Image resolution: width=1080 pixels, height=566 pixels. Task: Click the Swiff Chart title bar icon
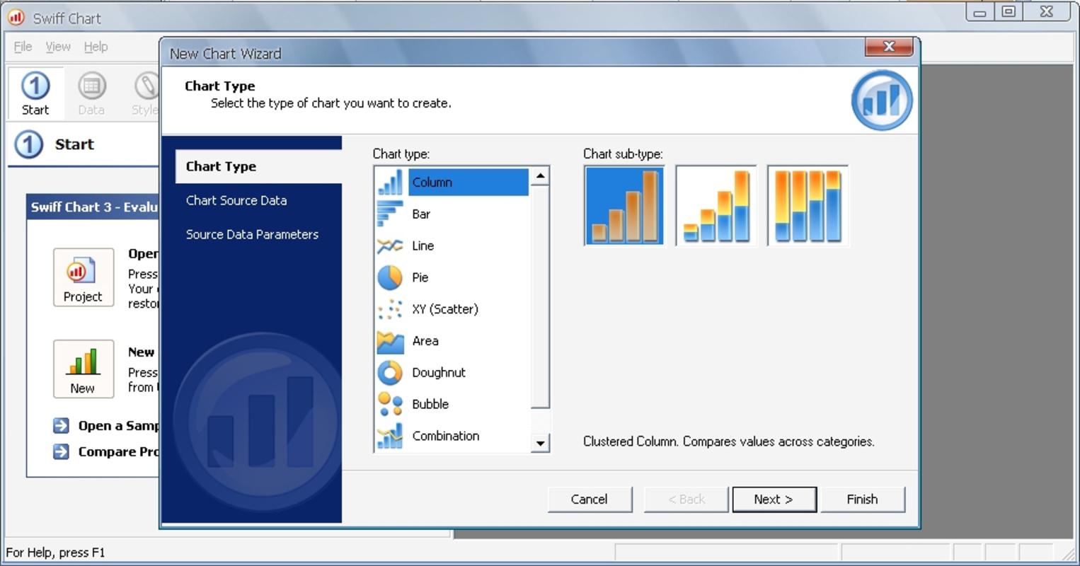point(16,18)
